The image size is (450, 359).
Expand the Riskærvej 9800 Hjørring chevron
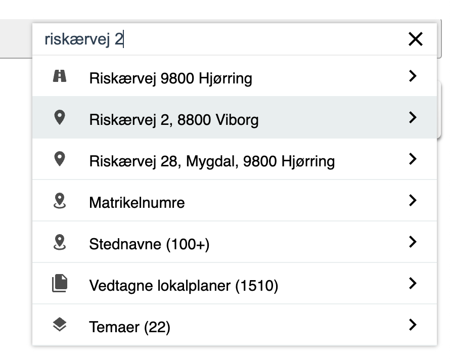[x=413, y=76]
